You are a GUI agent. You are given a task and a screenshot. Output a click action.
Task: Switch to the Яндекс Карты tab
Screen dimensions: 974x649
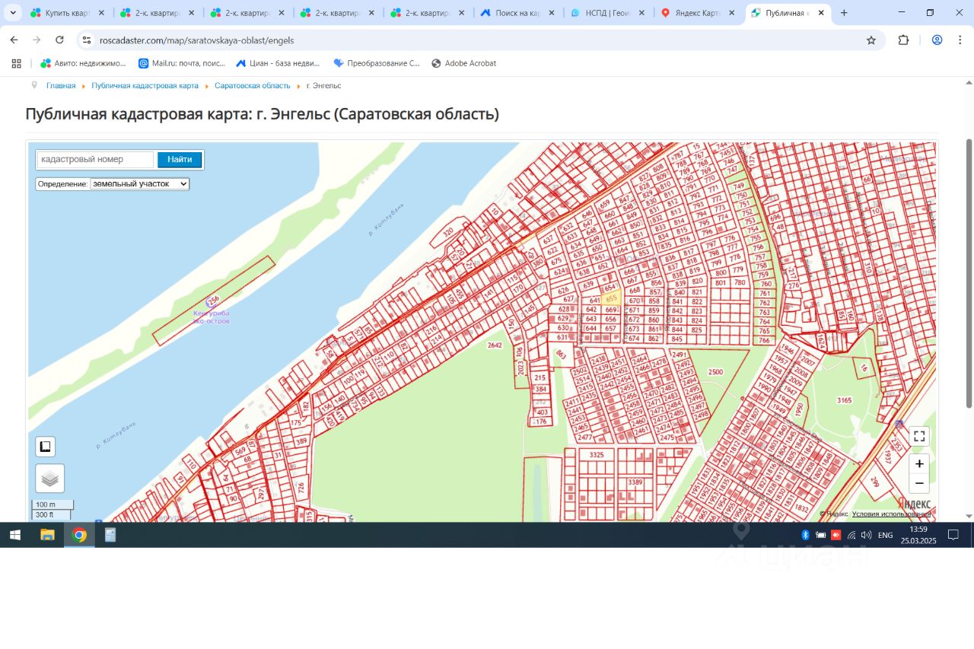[698, 13]
